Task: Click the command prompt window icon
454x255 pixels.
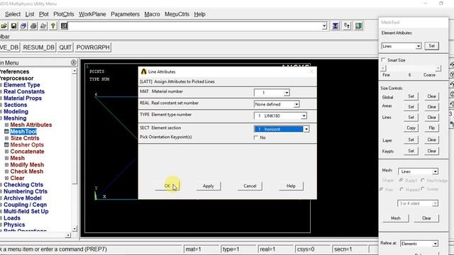Action: coord(64,26)
